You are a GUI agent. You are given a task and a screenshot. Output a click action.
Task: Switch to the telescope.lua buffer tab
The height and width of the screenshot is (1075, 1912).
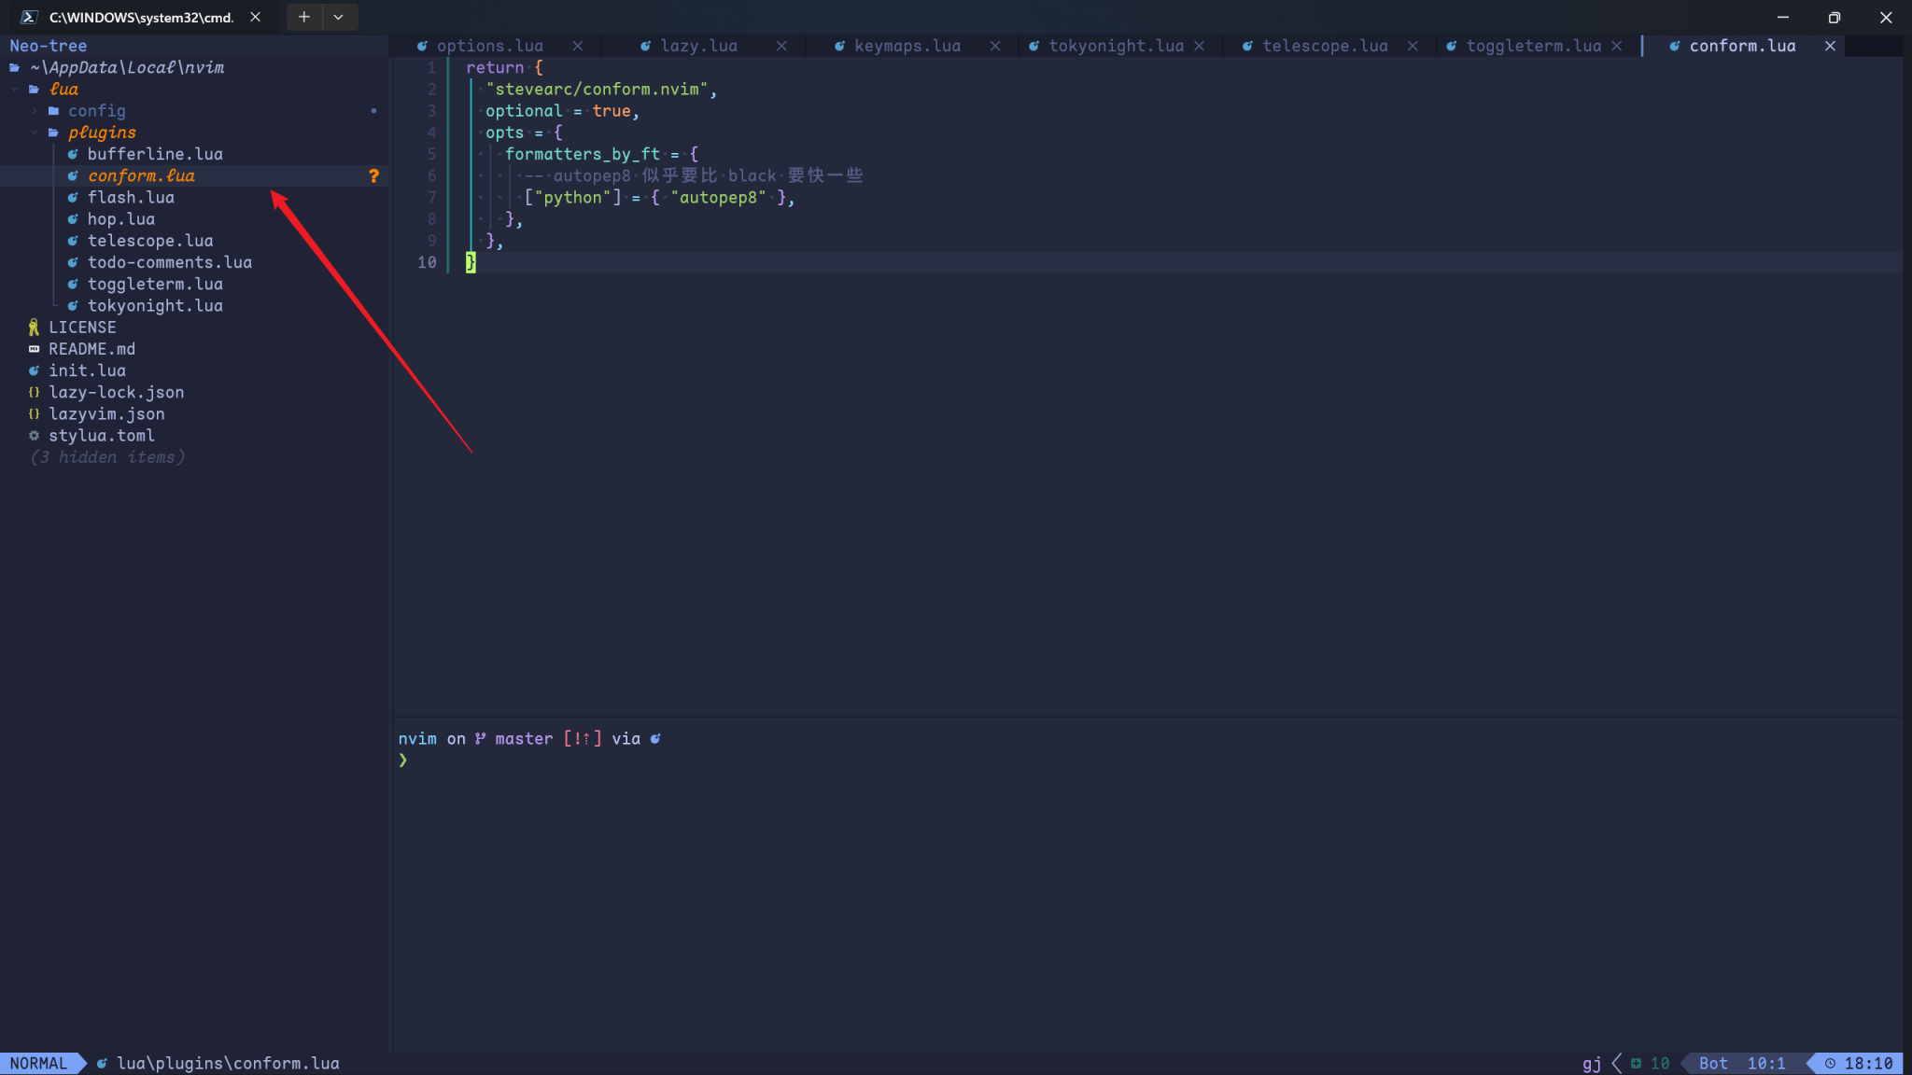click(x=1324, y=46)
